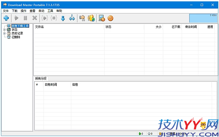Sort by the 剩余时间 column header
The image size is (219, 137).
(190, 27)
